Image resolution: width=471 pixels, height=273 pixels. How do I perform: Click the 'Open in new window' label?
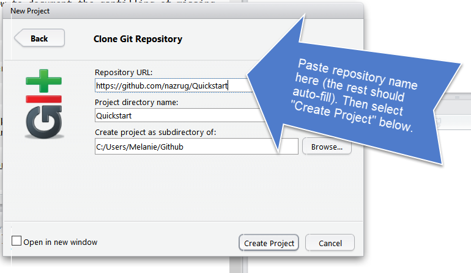point(61,242)
